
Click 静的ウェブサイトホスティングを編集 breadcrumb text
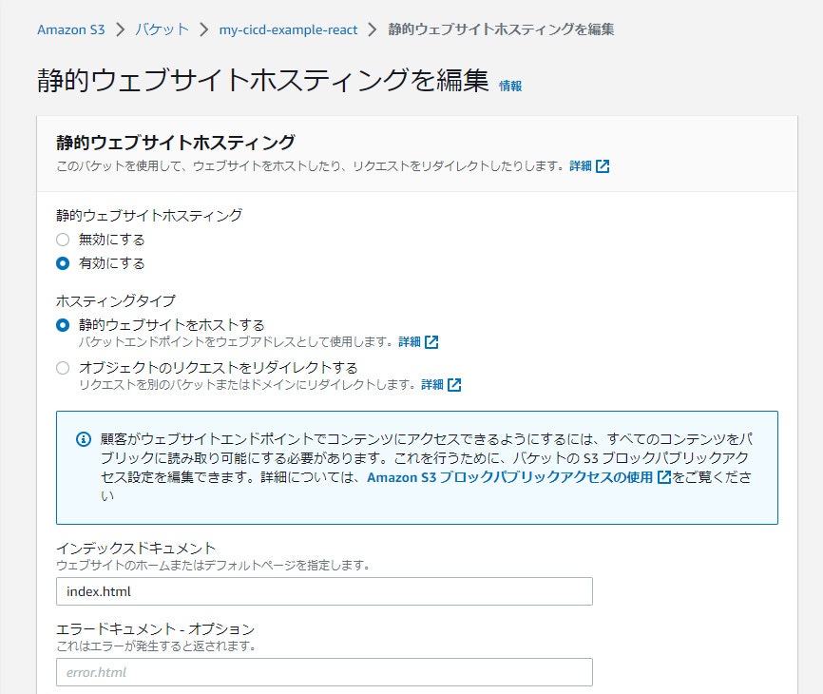tap(501, 29)
